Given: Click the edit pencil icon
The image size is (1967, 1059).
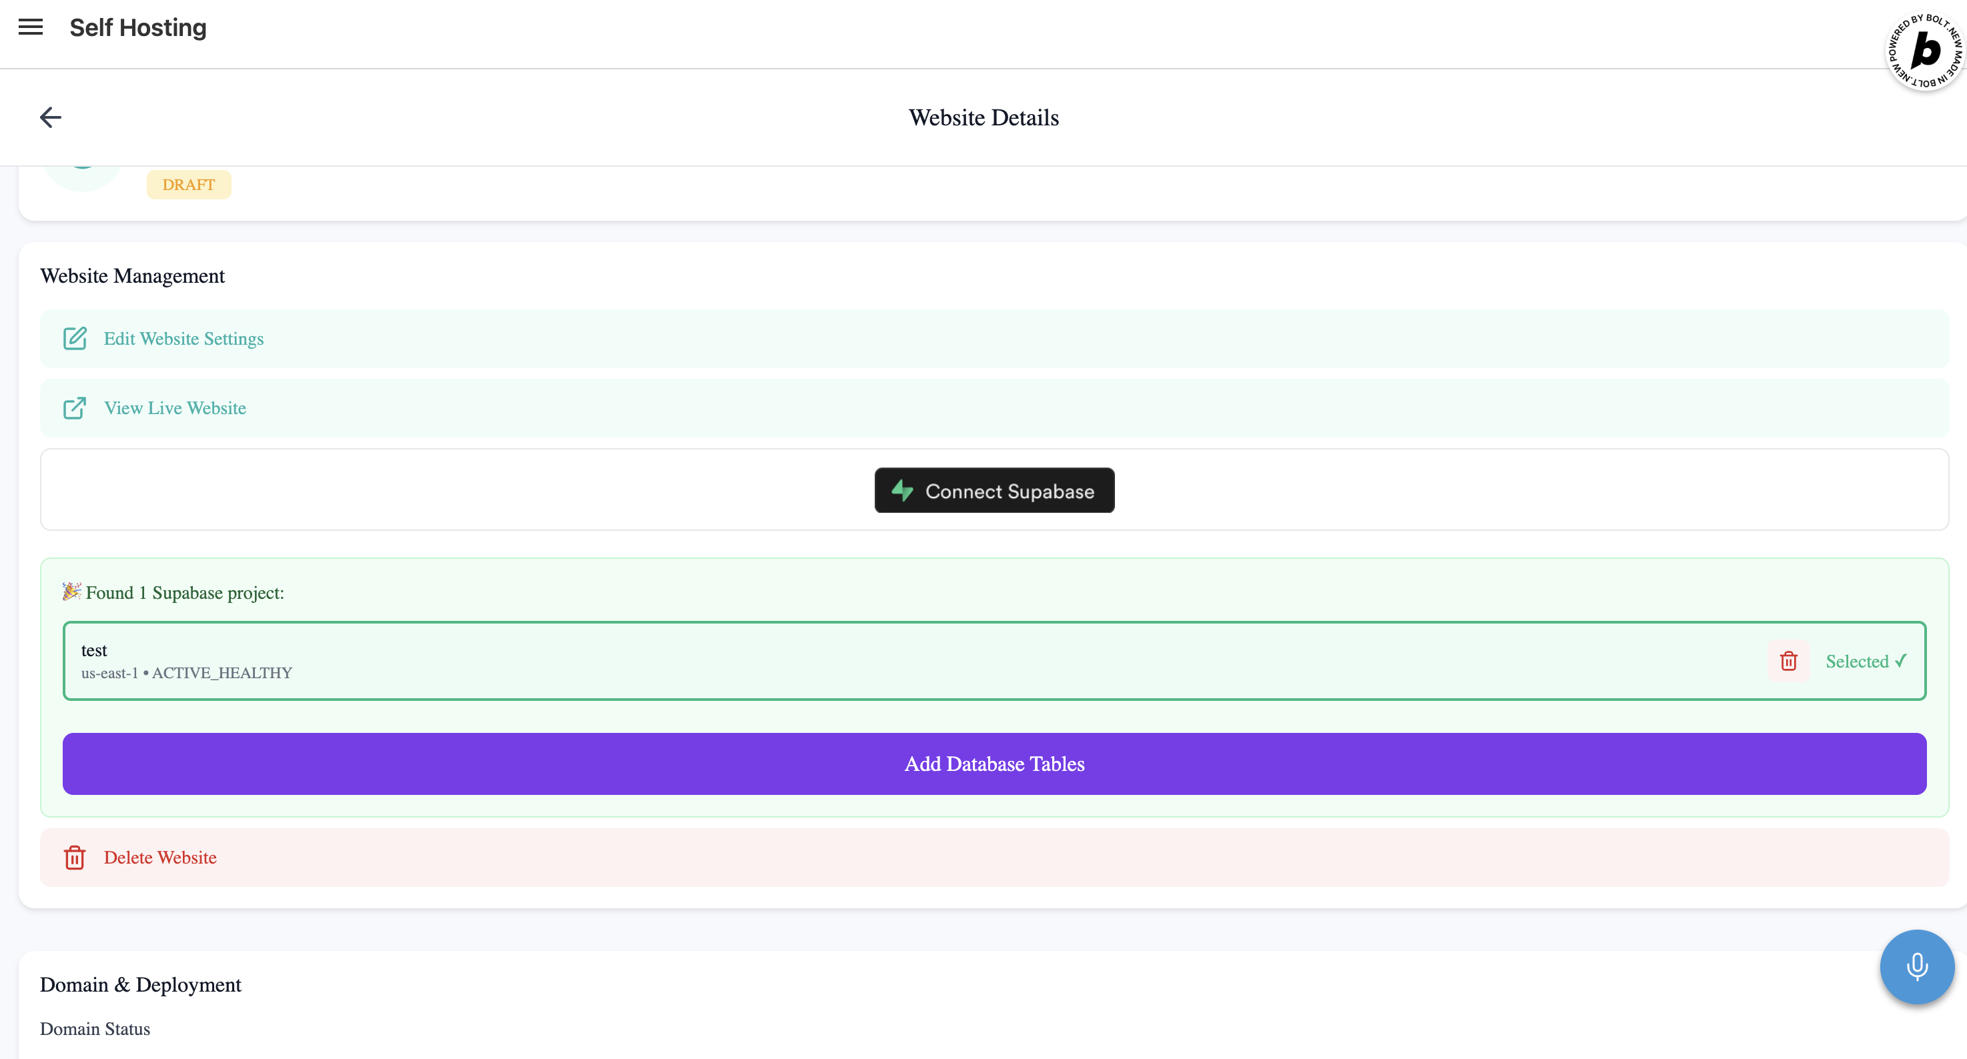Looking at the screenshot, I should tap(75, 339).
